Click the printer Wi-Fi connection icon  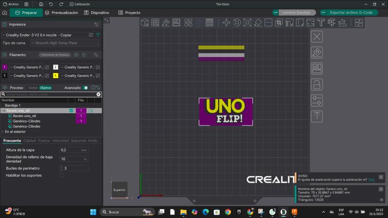point(98,35)
